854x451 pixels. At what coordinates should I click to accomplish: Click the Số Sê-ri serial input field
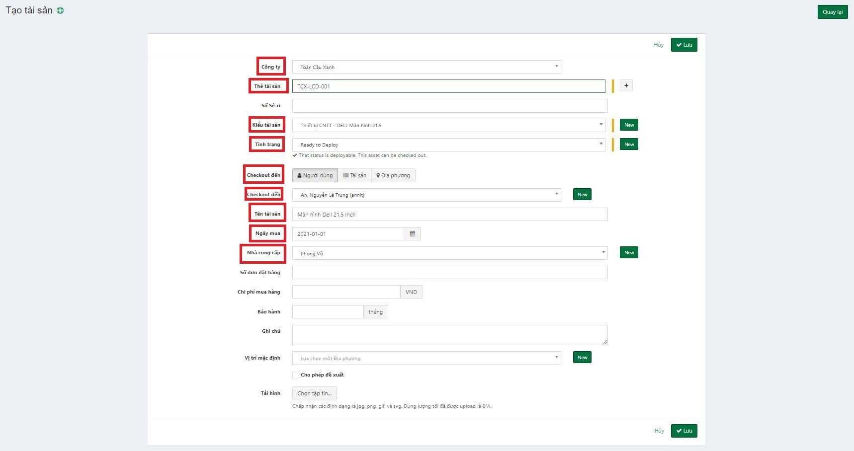pyautogui.click(x=449, y=106)
